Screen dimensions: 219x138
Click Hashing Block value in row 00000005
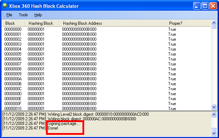[36, 54]
